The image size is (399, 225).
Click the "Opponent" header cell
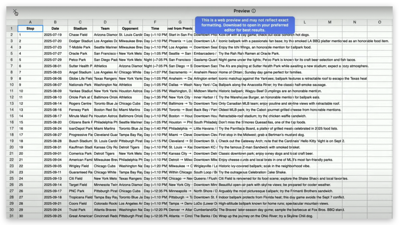[130, 28]
